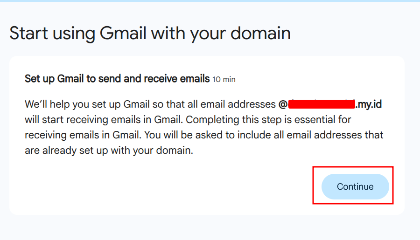Click the "10 min" time estimate label
The image size is (420, 240).
point(224,80)
